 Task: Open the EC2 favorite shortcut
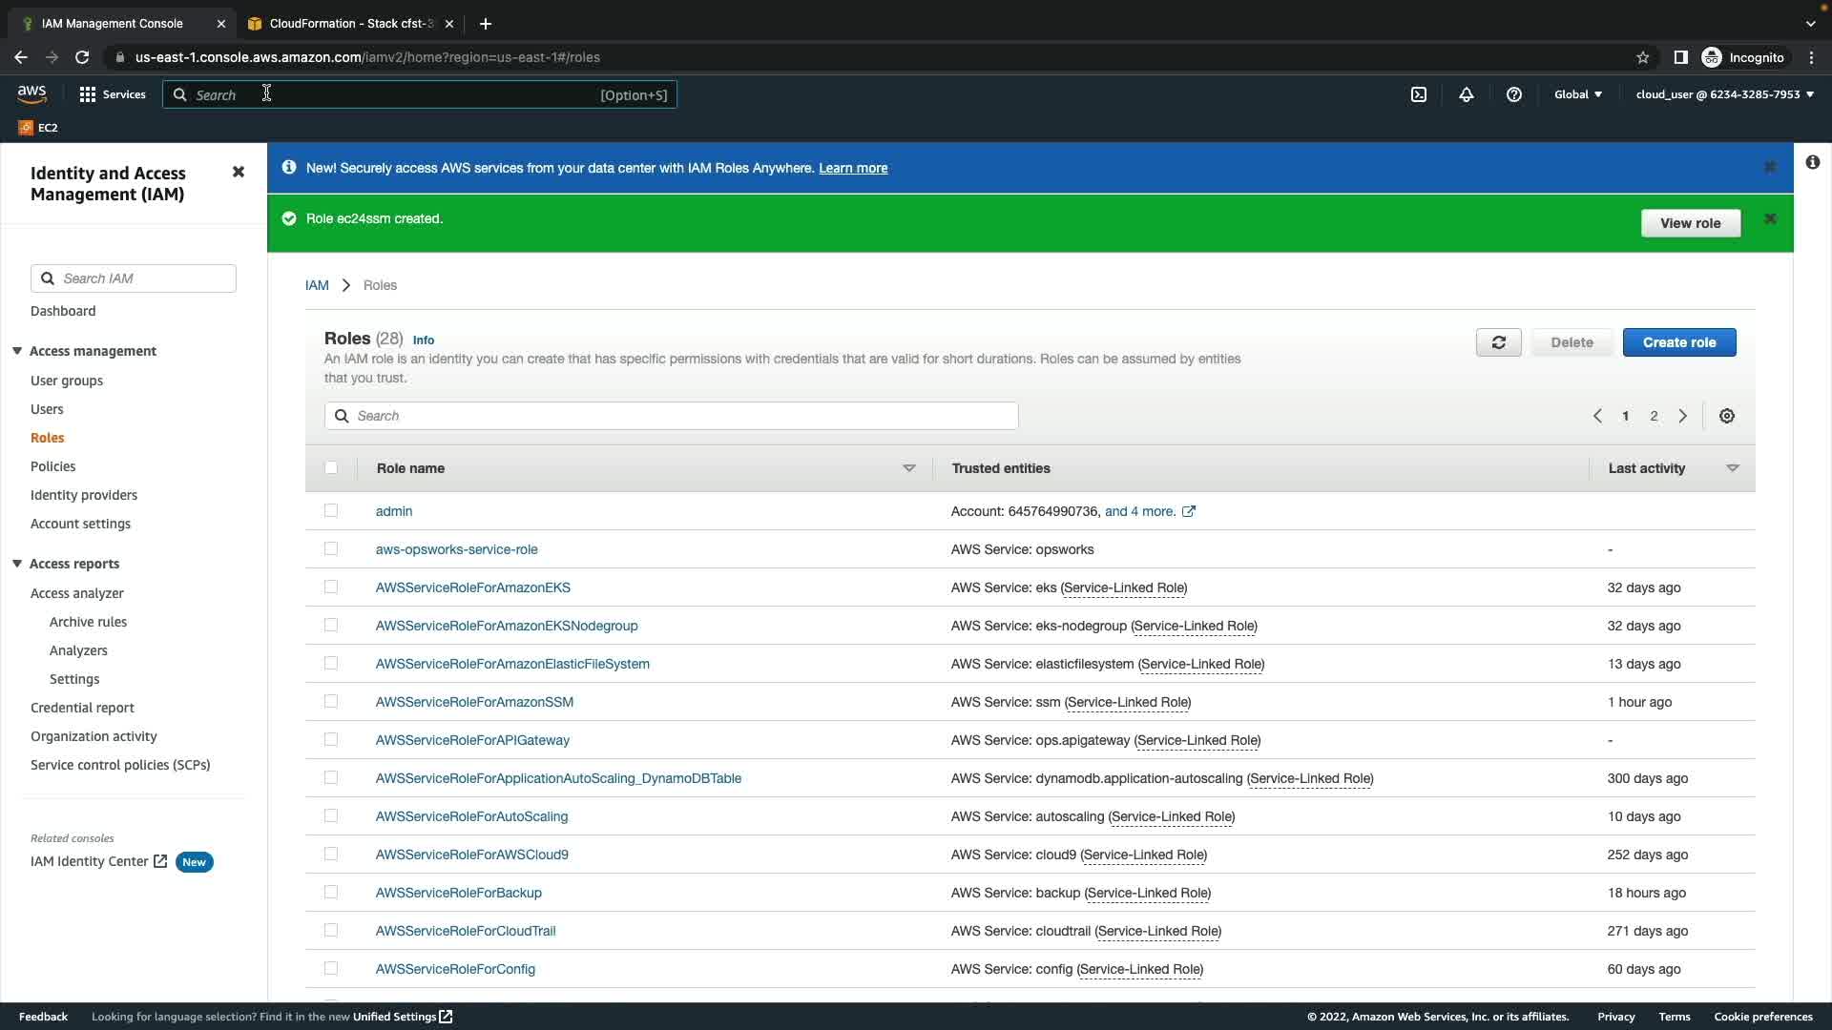coord(38,127)
